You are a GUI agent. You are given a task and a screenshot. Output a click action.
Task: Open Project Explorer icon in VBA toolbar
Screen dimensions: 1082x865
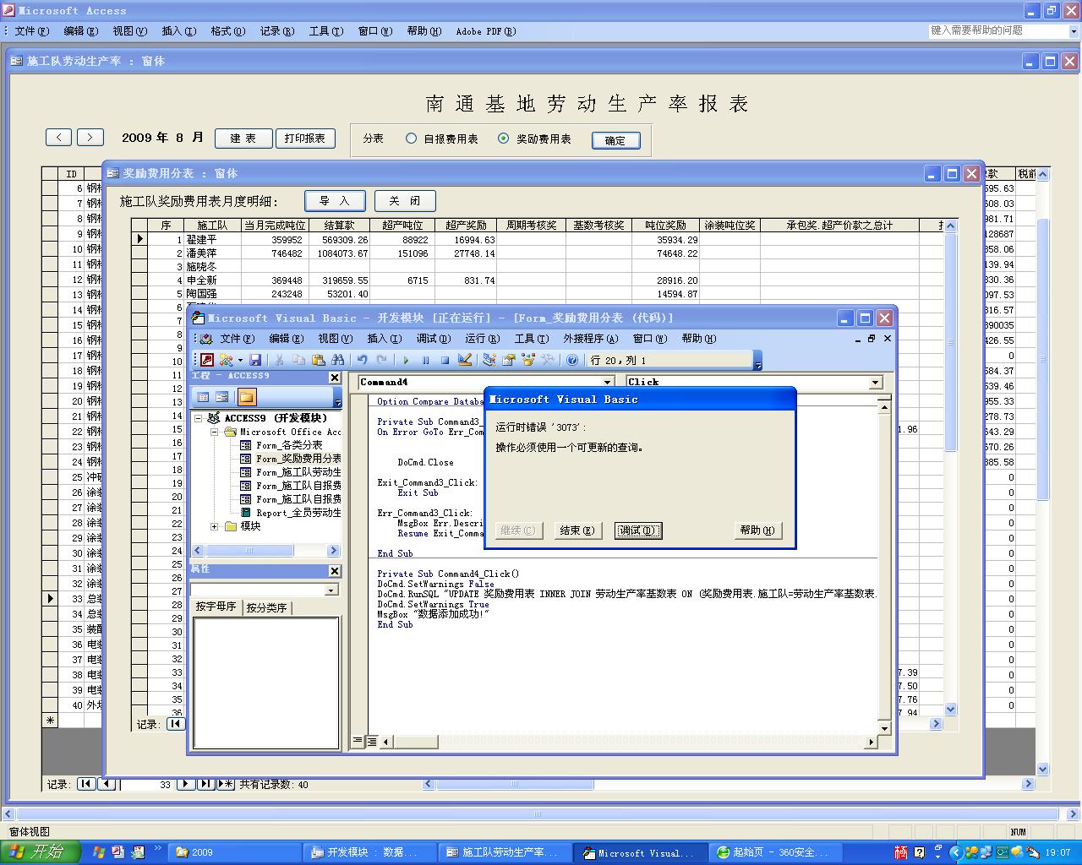pos(489,360)
